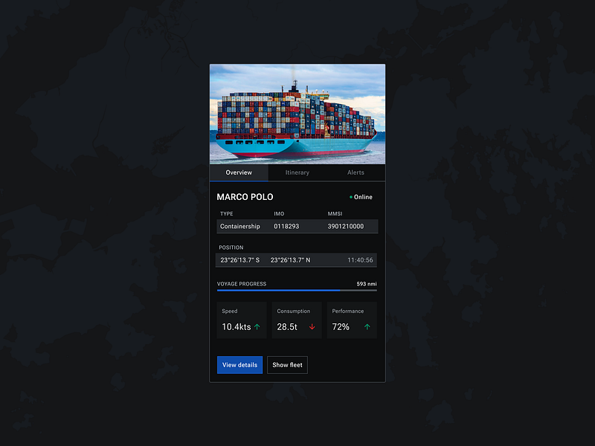Switch to the Itinerary tab

pyautogui.click(x=297, y=172)
